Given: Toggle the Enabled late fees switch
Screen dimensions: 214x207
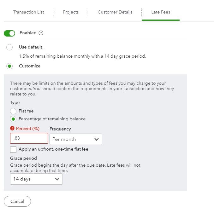Looking at the screenshot, I should (9, 33).
